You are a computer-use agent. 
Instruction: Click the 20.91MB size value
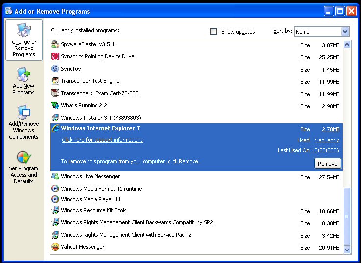click(x=329, y=248)
